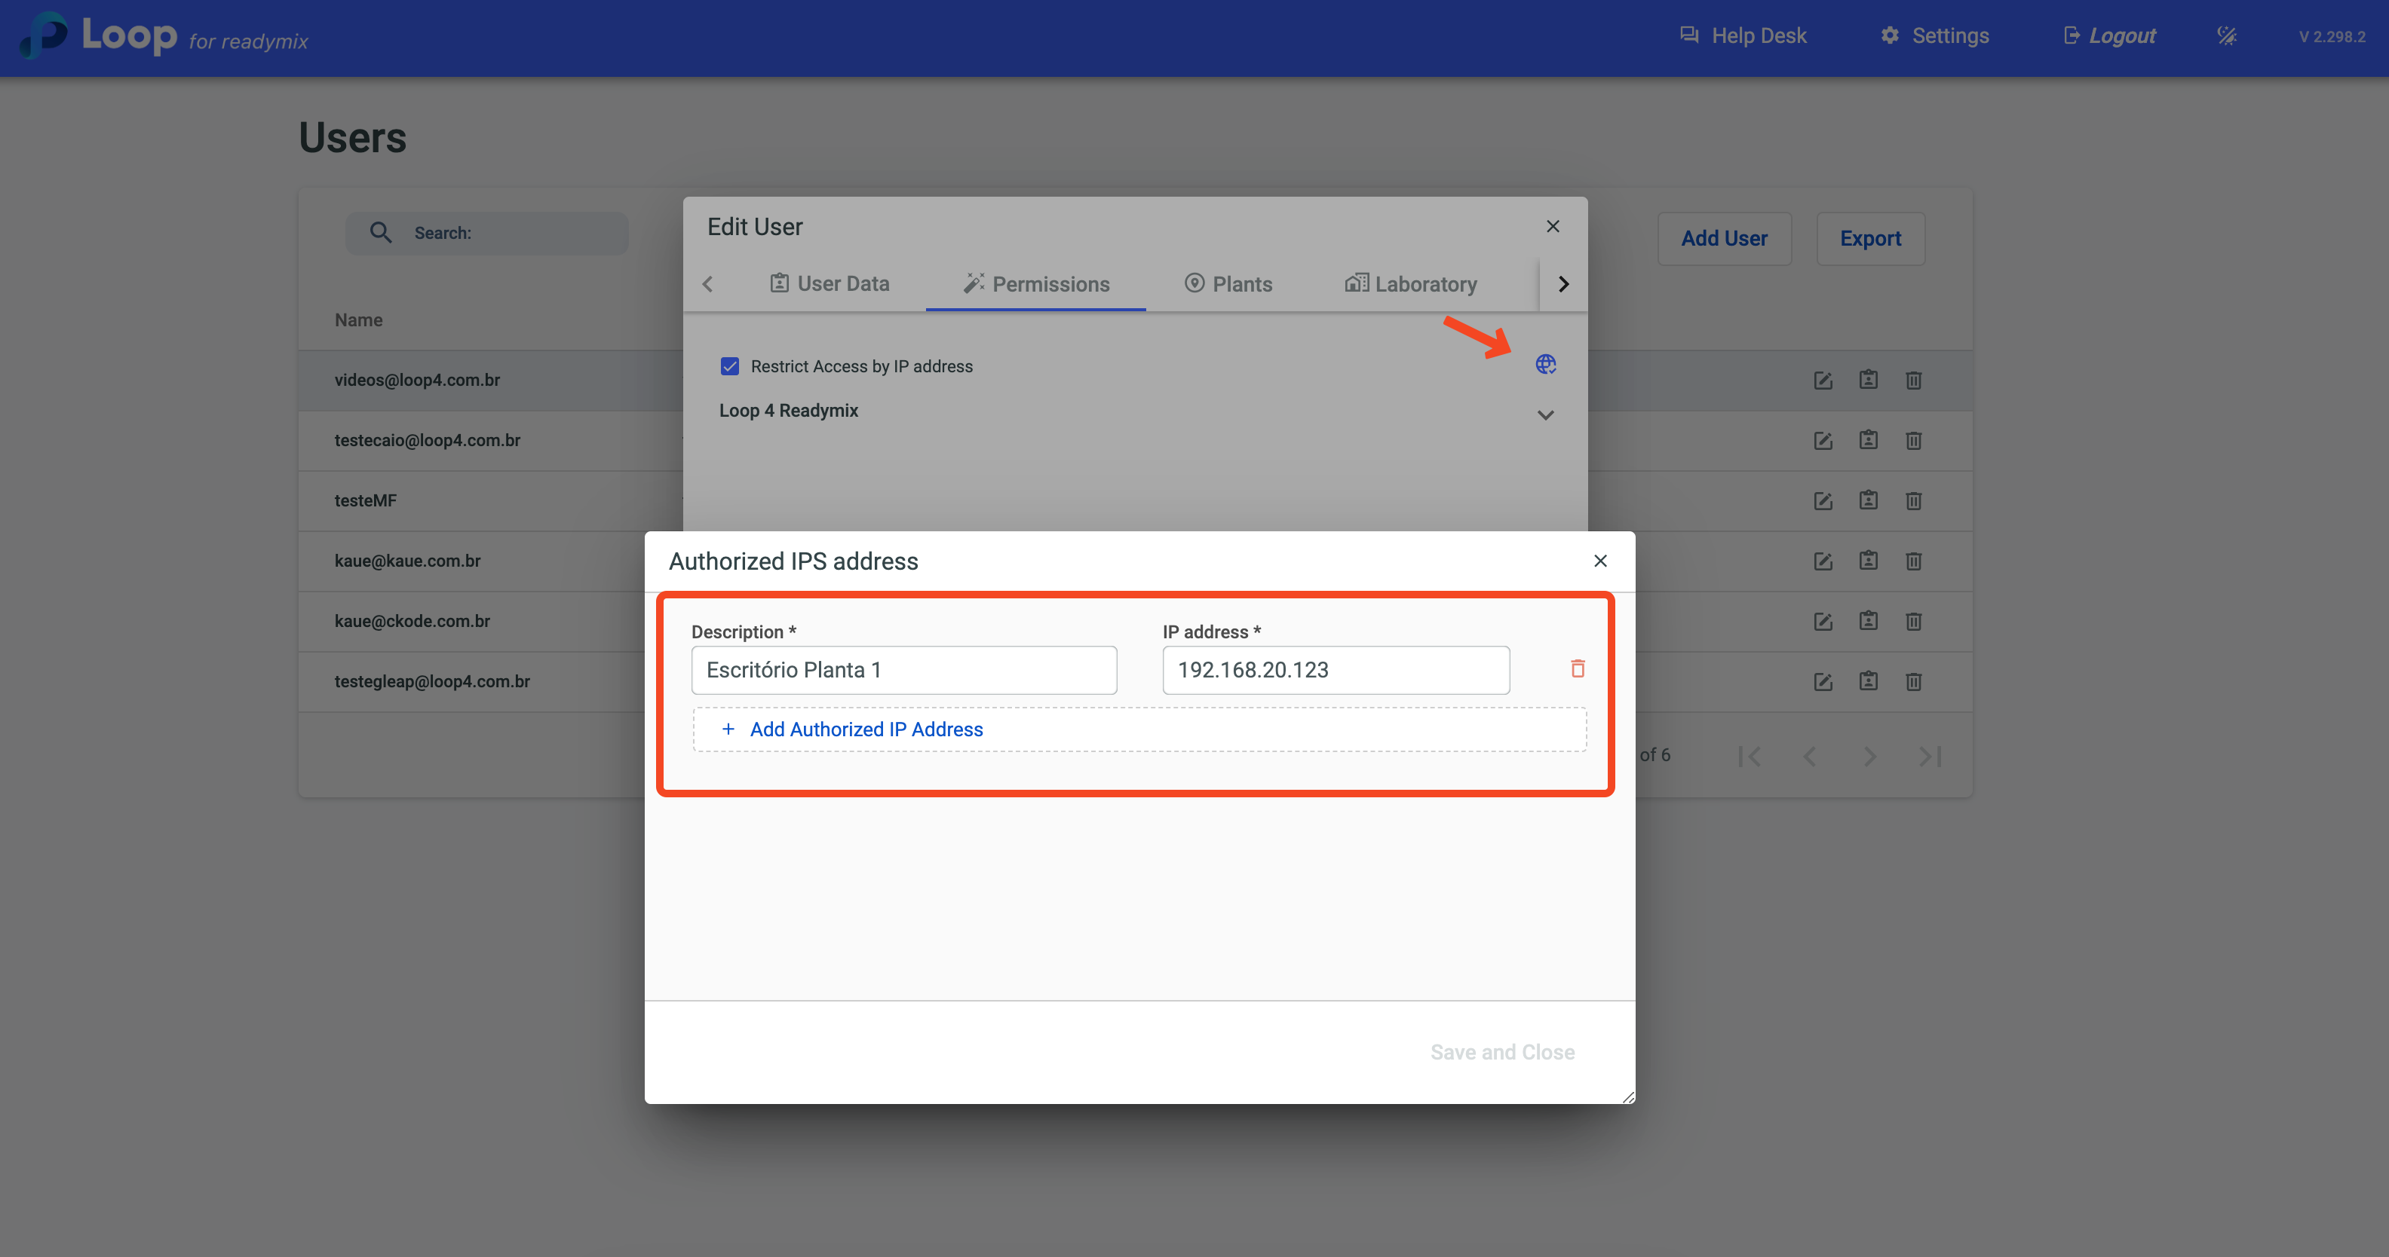The height and width of the screenshot is (1257, 2389).
Task: Click edit icon for testegleap@loop4.com.br row
Action: (1823, 681)
